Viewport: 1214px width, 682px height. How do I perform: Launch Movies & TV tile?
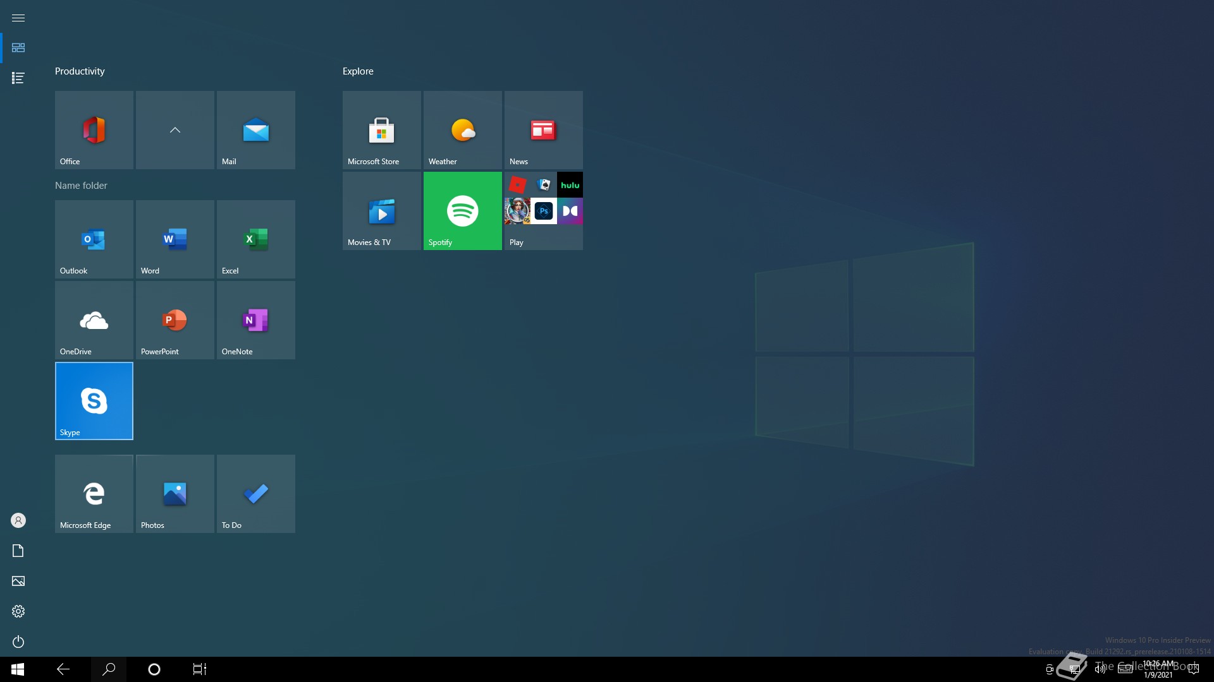[381, 210]
